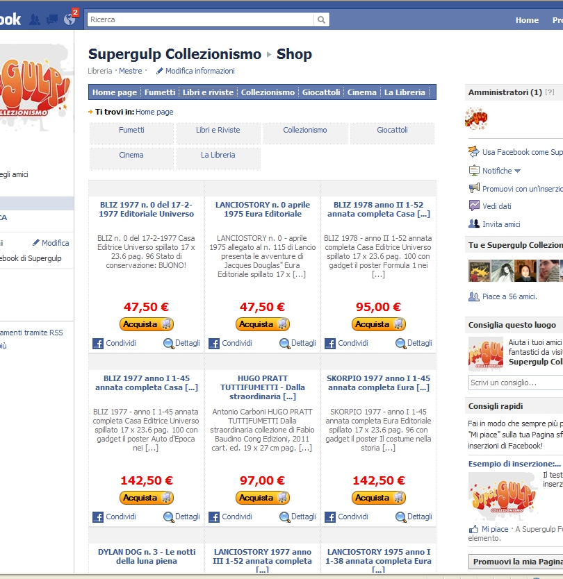The width and height of the screenshot is (563, 579).
Task: Click the Mestre location link
Action: [x=131, y=71]
